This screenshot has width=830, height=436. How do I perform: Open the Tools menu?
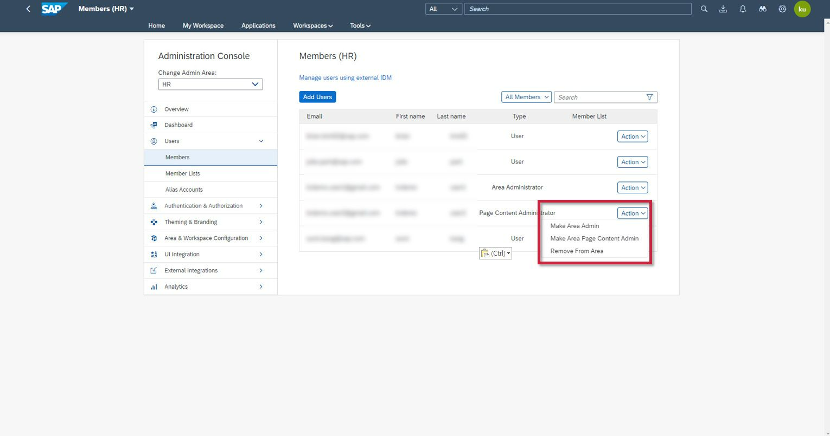pos(360,25)
